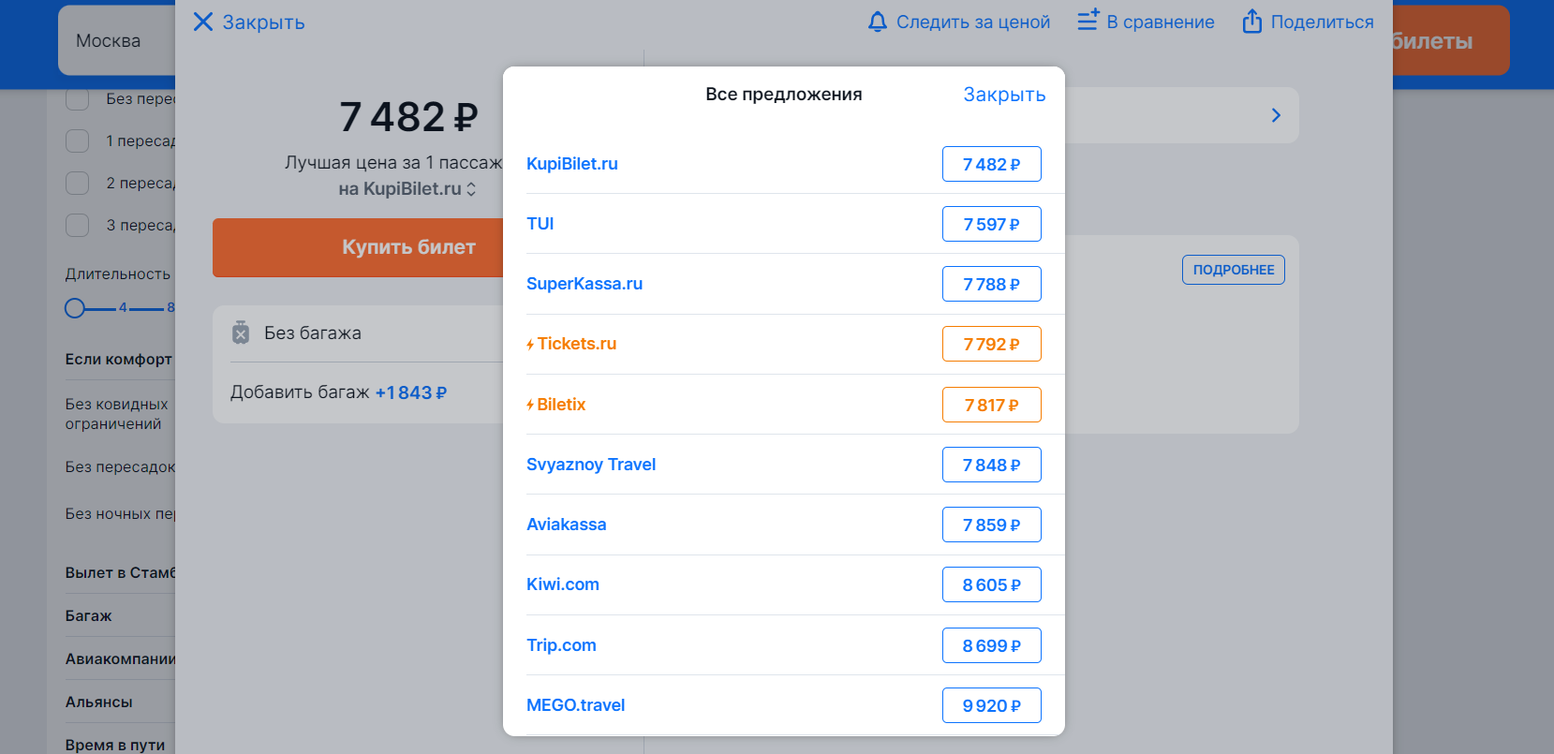The width and height of the screenshot is (1554, 754).
Task: Expand the Авиакомпании filter section
Action: coord(120,658)
